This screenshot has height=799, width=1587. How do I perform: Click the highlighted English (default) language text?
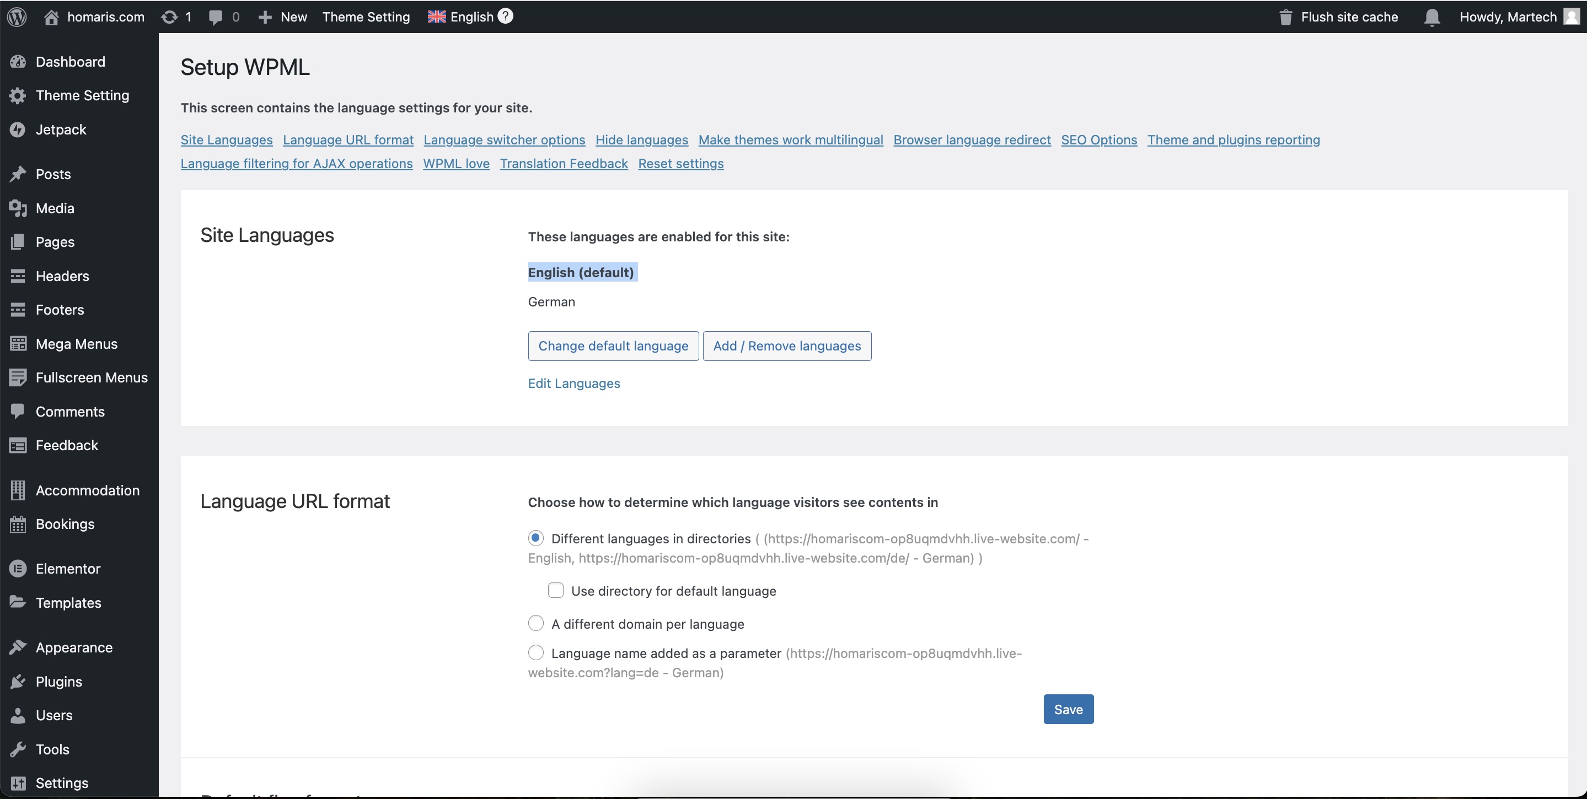coord(580,272)
